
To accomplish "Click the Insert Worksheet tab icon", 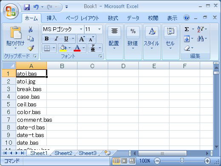I will [x=107, y=153].
